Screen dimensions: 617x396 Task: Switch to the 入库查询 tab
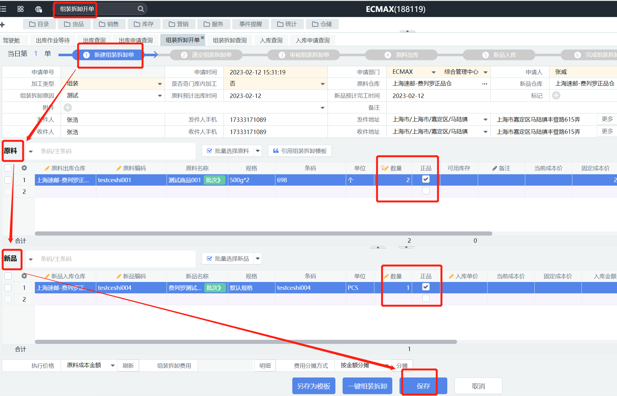[x=271, y=41]
